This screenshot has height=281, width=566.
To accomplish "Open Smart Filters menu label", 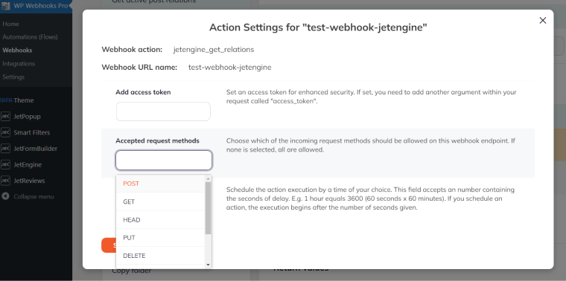I will tap(32, 132).
